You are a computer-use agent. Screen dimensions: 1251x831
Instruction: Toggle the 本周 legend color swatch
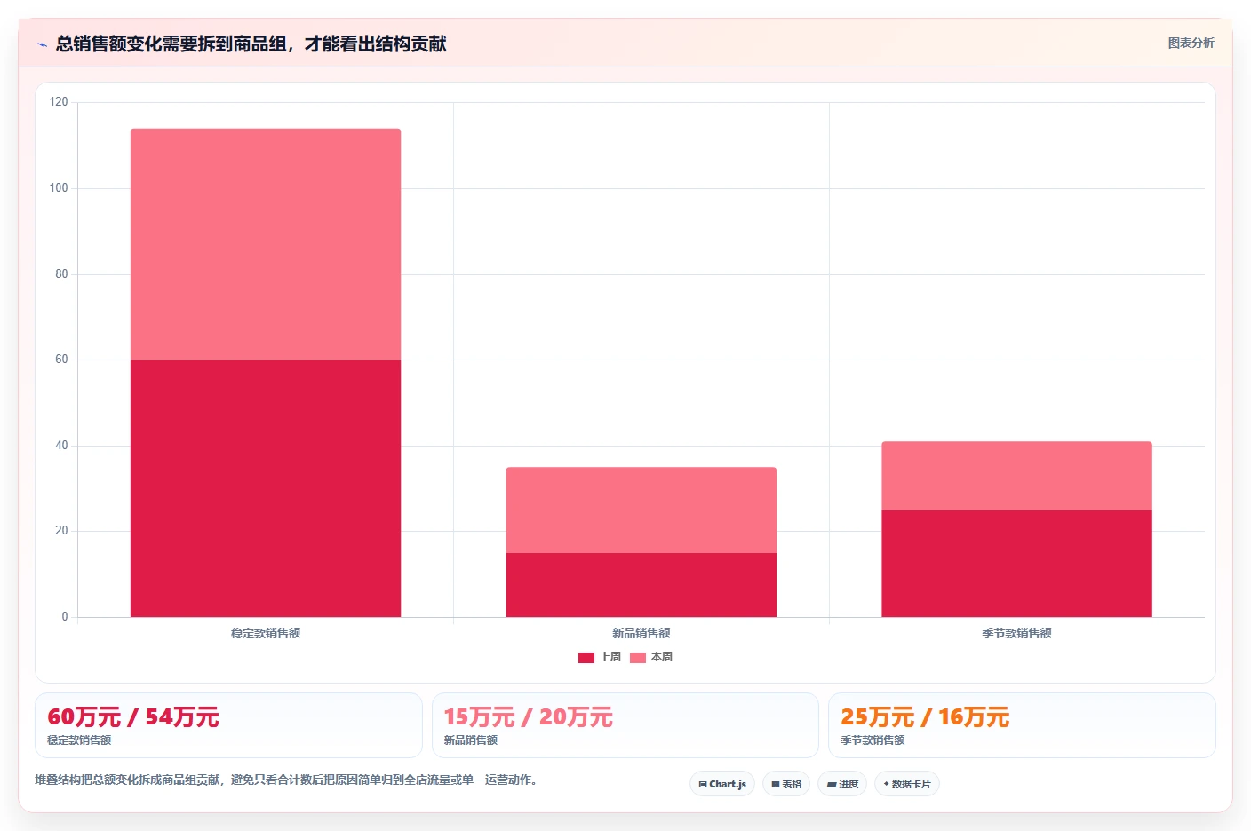638,658
